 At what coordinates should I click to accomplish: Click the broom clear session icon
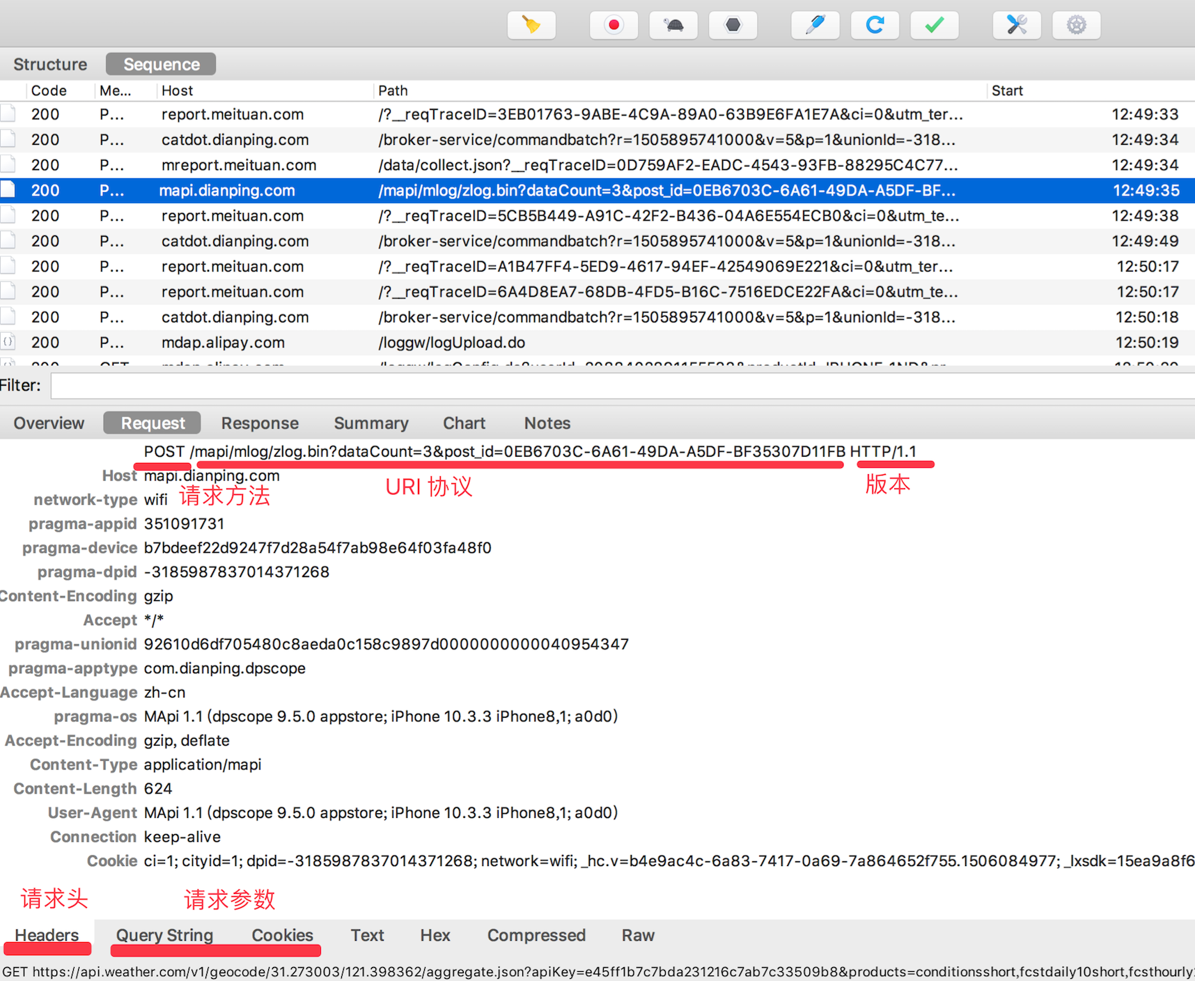click(x=531, y=25)
